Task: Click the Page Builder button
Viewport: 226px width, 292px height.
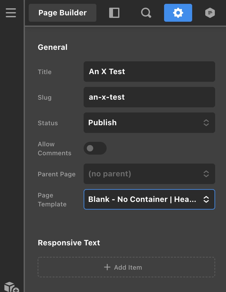Action: pyautogui.click(x=63, y=13)
